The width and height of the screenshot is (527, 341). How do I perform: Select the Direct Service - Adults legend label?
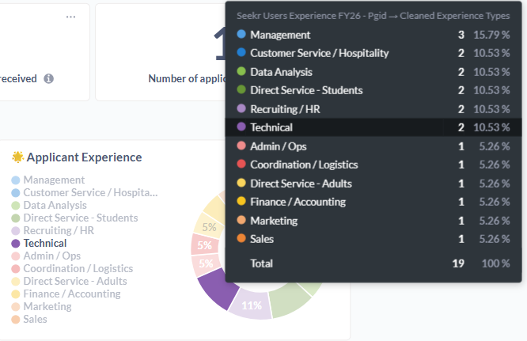74,282
